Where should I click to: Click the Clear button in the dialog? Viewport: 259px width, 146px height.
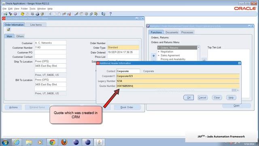[x=217, y=98]
